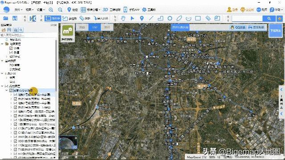285x160 pixels.
Task: Click the zoom out magnifier icon
Action: pyautogui.click(x=60, y=10)
